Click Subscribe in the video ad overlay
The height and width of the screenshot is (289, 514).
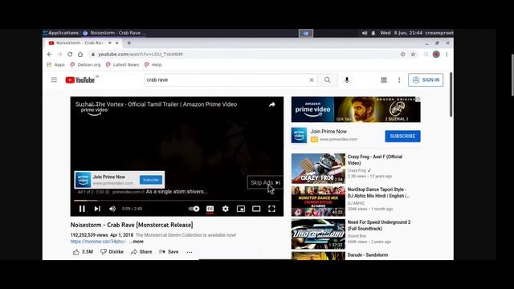(151, 180)
